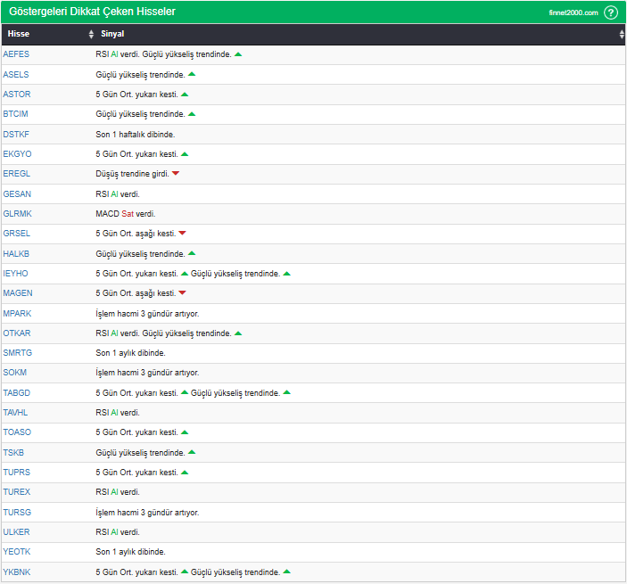Select the YKBNK ticker link
The width and height of the screenshot is (627, 584).
tap(17, 572)
